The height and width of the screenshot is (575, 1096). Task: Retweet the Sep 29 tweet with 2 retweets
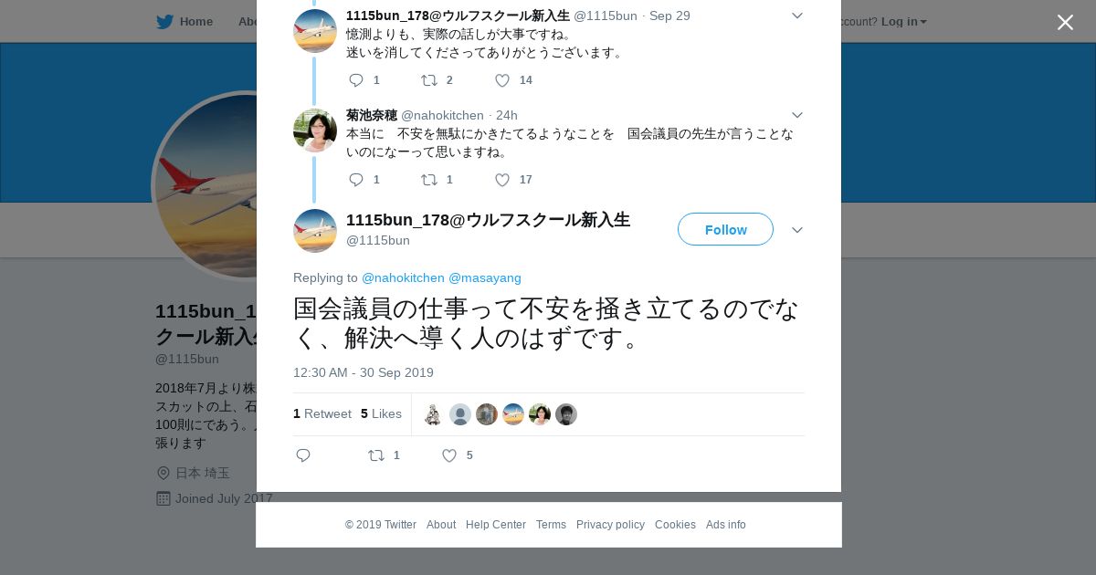point(437,80)
